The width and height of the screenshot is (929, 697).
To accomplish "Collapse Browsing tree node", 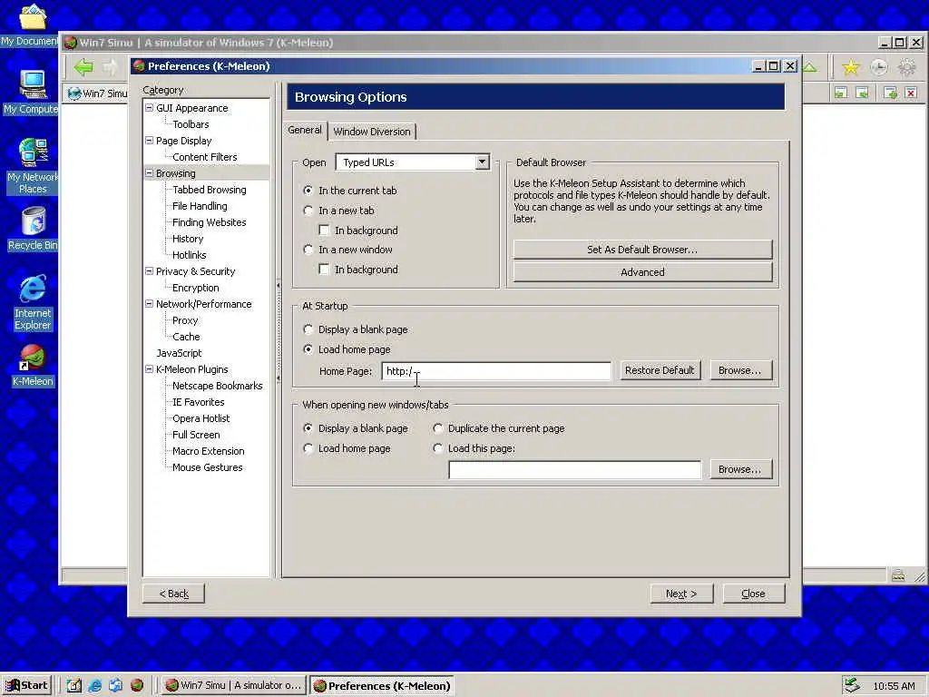I will (x=150, y=173).
